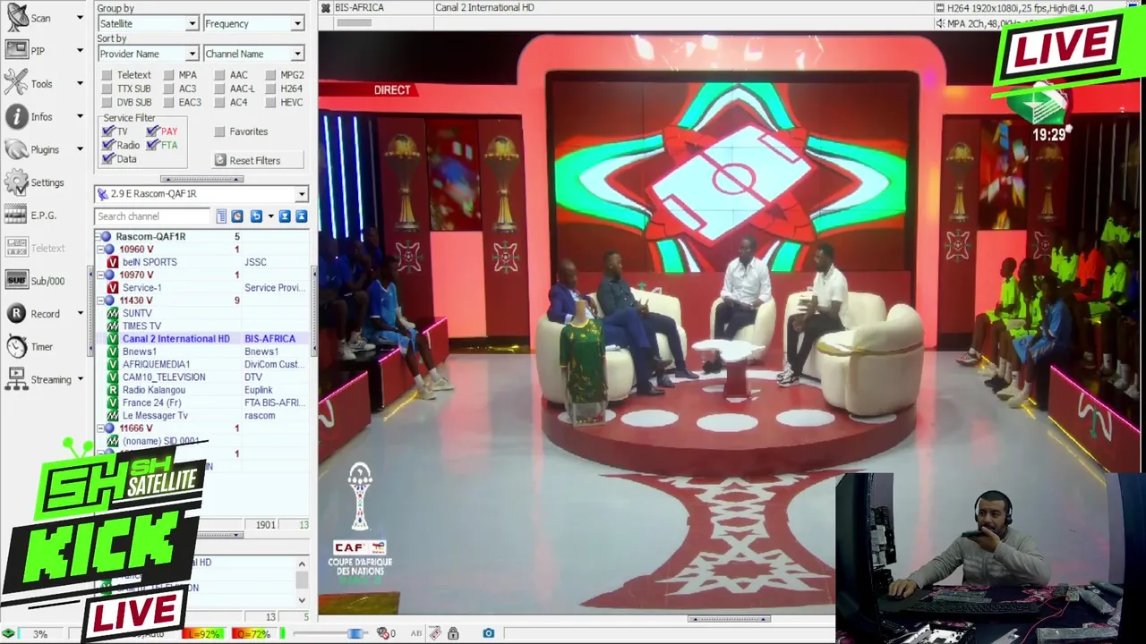Click the filter panel collapse handle bar
The image size is (1146, 644).
click(x=201, y=179)
